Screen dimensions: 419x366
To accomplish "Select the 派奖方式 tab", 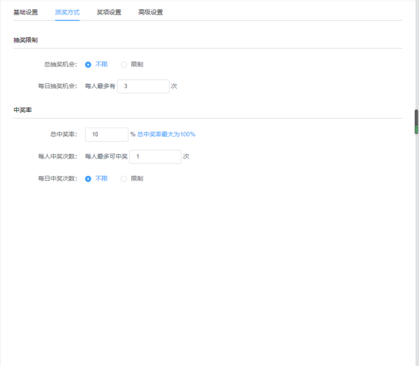I will tap(67, 13).
